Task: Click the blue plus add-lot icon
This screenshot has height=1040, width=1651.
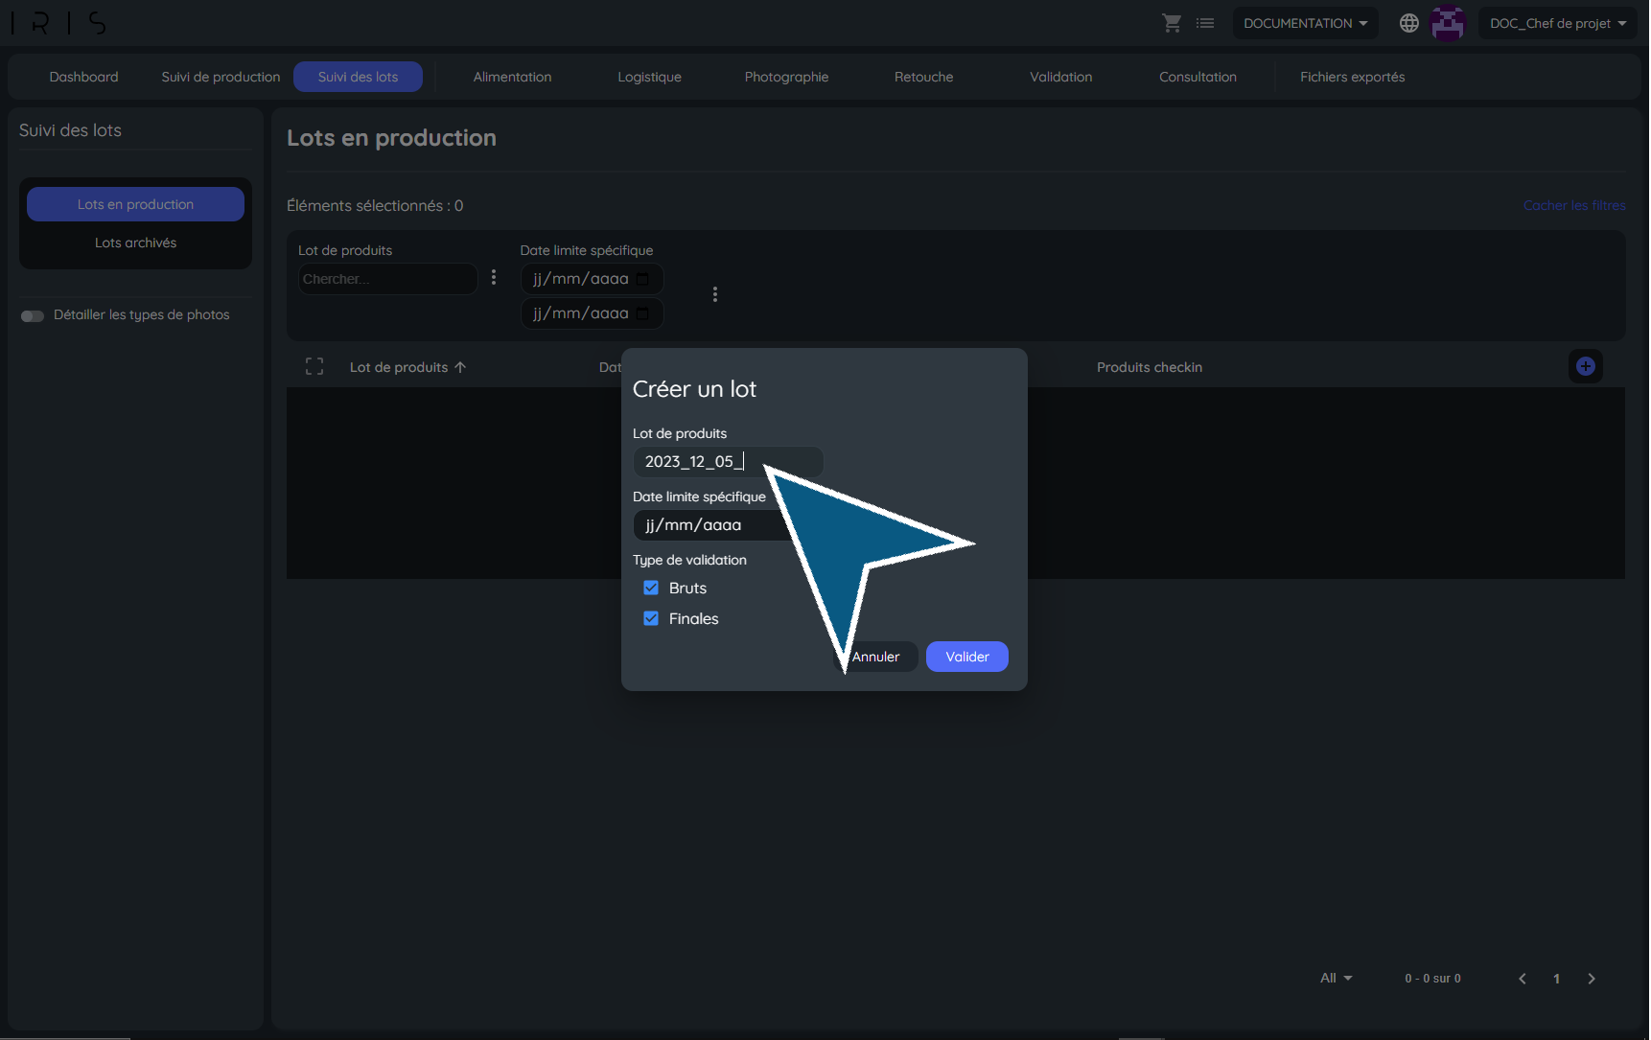Action: point(1585,366)
